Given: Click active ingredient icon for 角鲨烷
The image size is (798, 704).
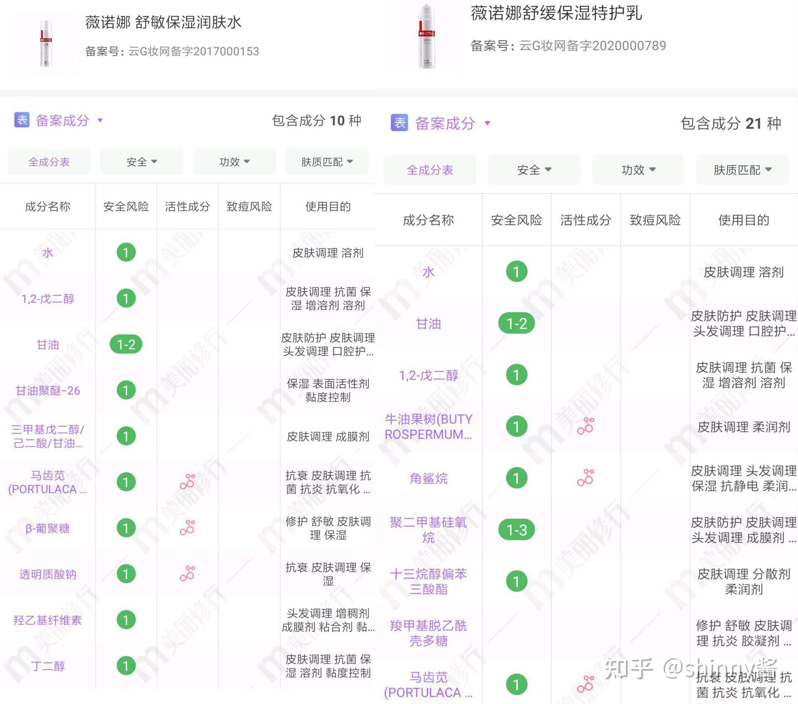Looking at the screenshot, I should pyautogui.click(x=586, y=478).
